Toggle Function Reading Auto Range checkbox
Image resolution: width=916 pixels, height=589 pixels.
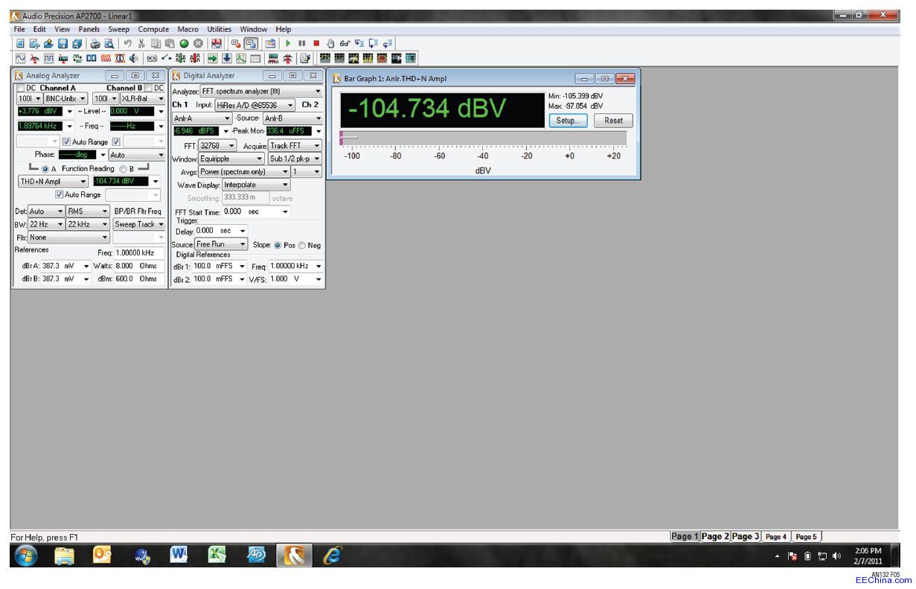(x=60, y=194)
